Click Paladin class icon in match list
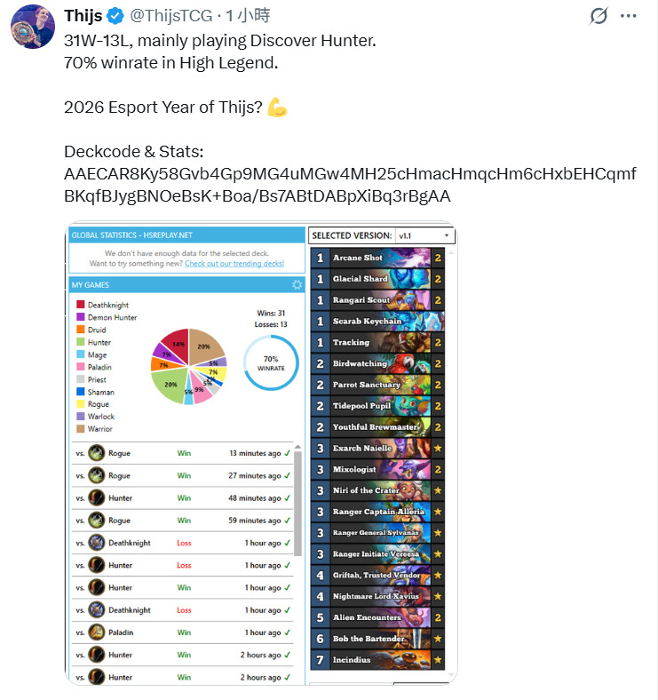The image size is (658, 700). tap(97, 632)
